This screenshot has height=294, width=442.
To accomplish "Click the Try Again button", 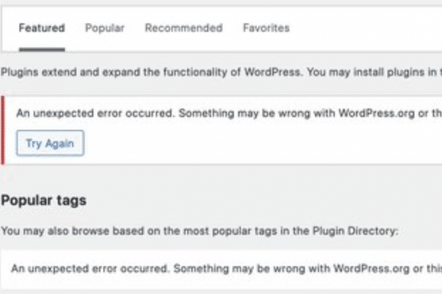I will coord(50,143).
